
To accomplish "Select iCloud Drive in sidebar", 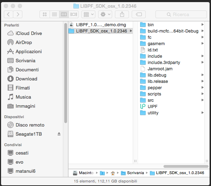I will 29,33.
